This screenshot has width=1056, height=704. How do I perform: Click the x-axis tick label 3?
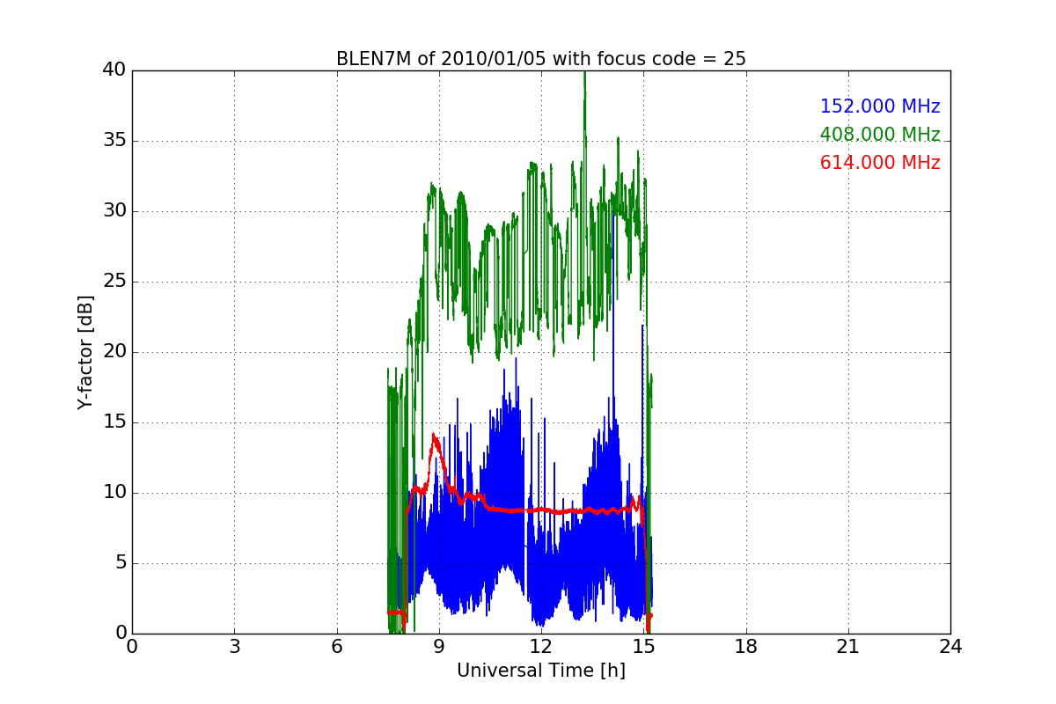pos(234,647)
